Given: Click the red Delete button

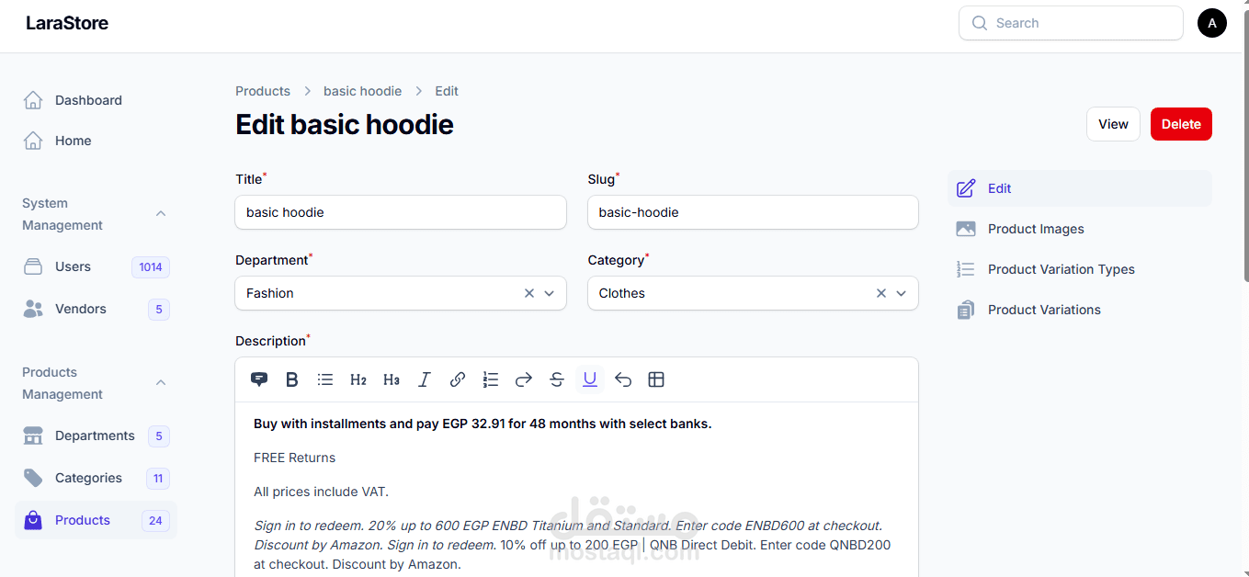Looking at the screenshot, I should point(1181,124).
